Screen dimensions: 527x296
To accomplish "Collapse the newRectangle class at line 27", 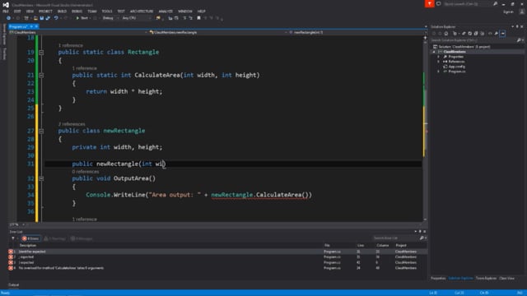I will click(41, 131).
